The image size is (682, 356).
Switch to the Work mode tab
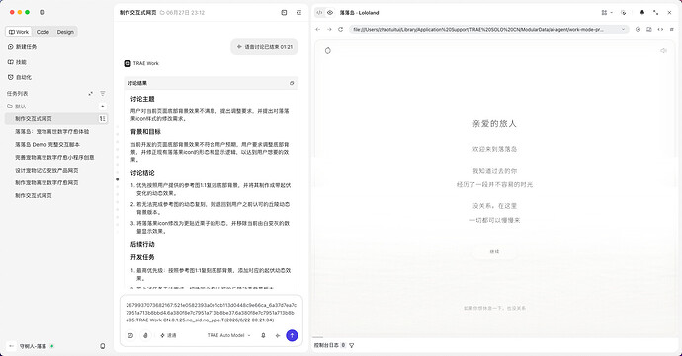(x=19, y=32)
